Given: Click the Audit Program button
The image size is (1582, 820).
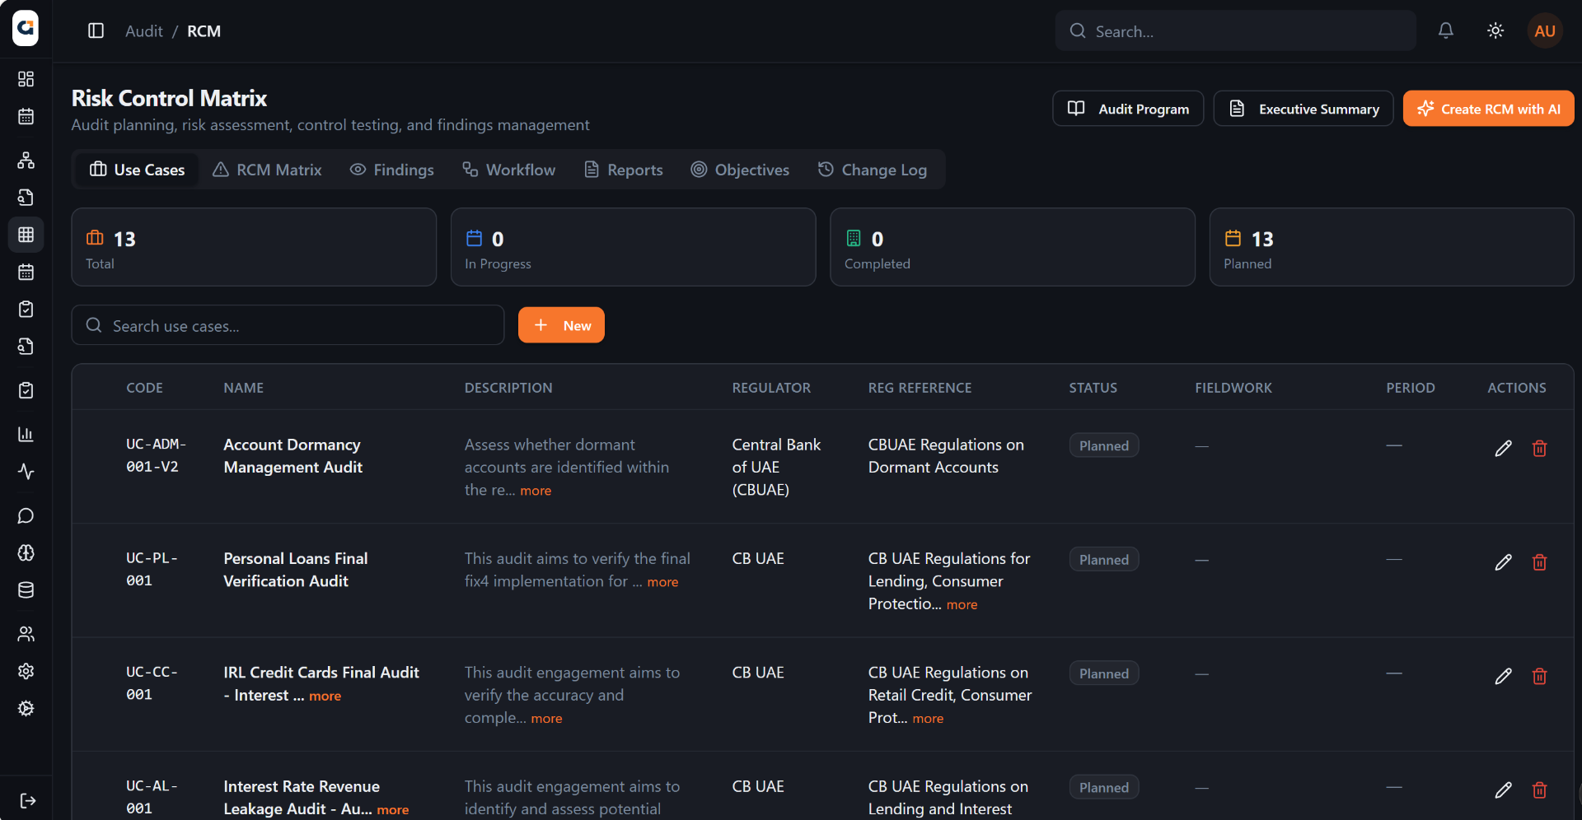Looking at the screenshot, I should click(x=1128, y=109).
